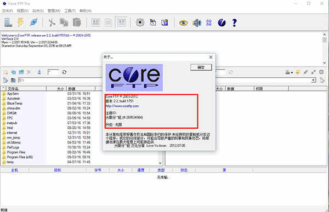Click the grey X delete icon in local pane
Screen dimensions: 329x212
pos(29,72)
